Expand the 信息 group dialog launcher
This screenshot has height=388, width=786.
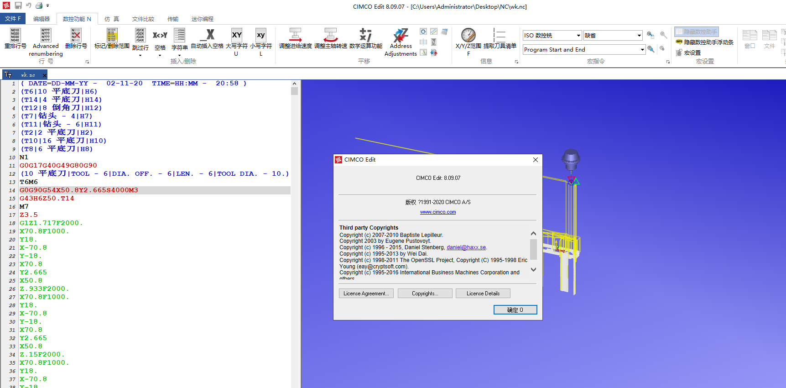pyautogui.click(x=516, y=62)
